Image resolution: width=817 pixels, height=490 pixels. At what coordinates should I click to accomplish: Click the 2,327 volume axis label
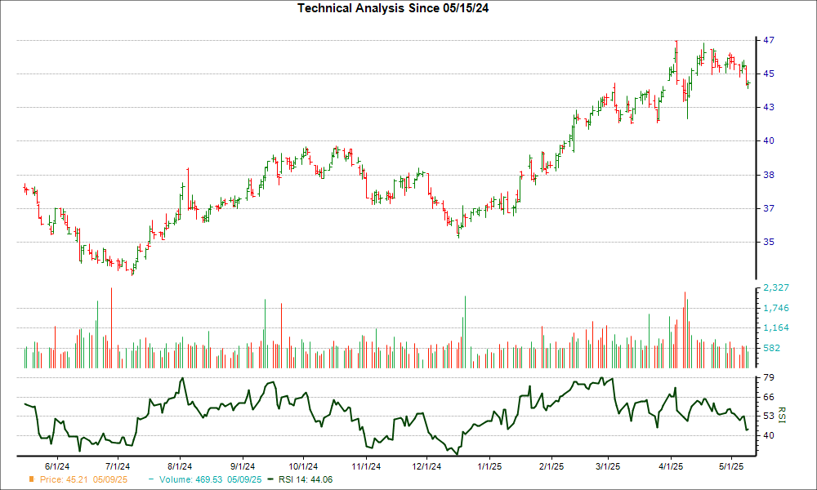776,287
